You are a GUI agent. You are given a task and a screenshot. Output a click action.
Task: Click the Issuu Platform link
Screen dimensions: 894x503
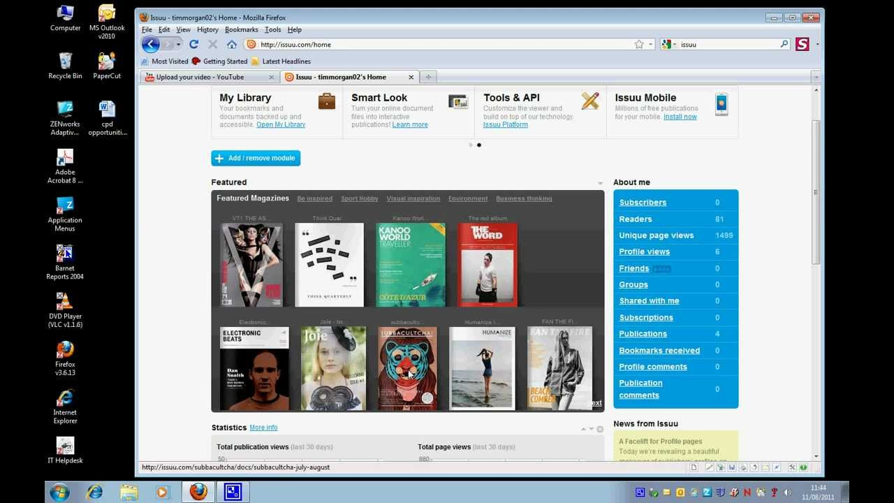(506, 124)
